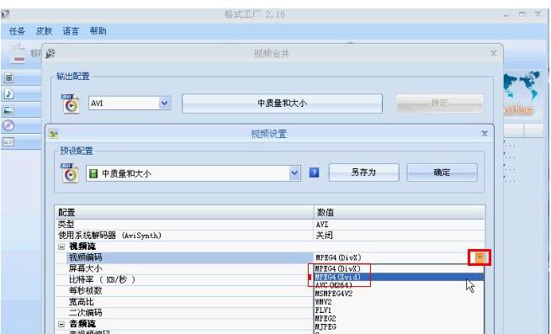
Task: Select MPEG2 from codec list
Action: [x=399, y=319]
